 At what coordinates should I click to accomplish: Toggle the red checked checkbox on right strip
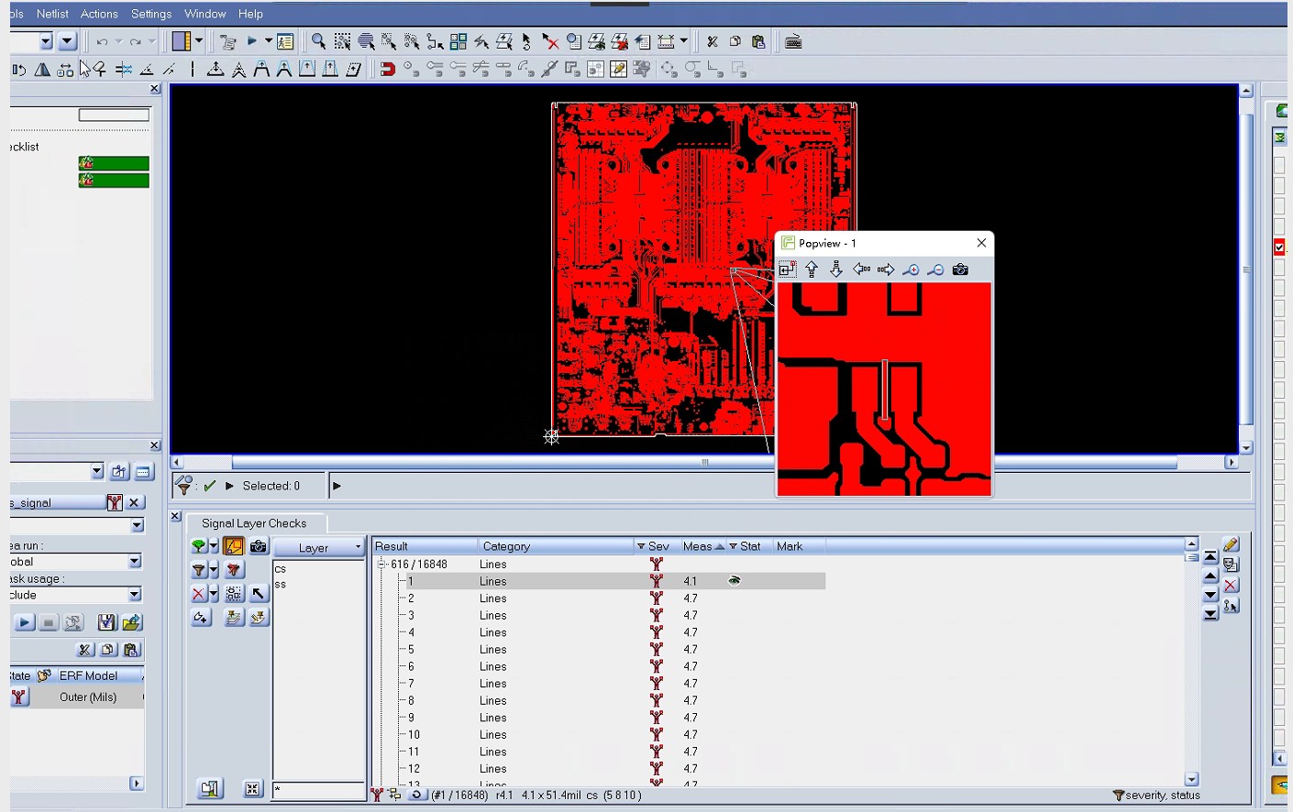tap(1279, 247)
